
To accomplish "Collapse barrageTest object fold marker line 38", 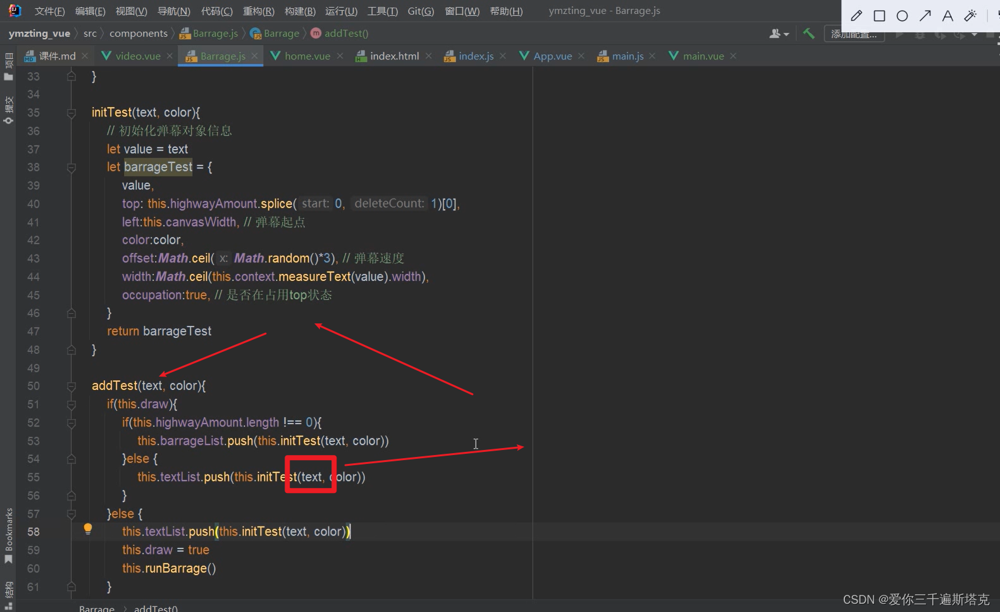I will click(71, 168).
